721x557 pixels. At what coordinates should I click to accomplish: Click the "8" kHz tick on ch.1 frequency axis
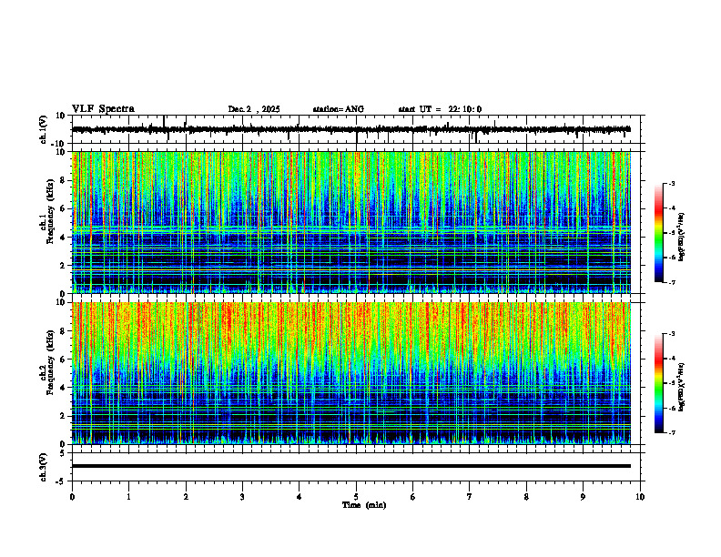pos(63,180)
